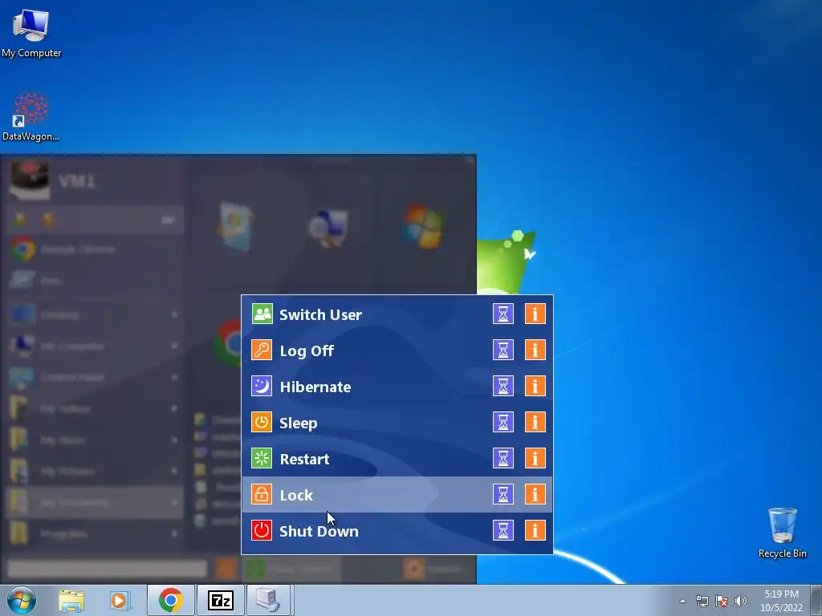Click the Lock orange padlock icon
The height and width of the screenshot is (616, 822).
[262, 494]
